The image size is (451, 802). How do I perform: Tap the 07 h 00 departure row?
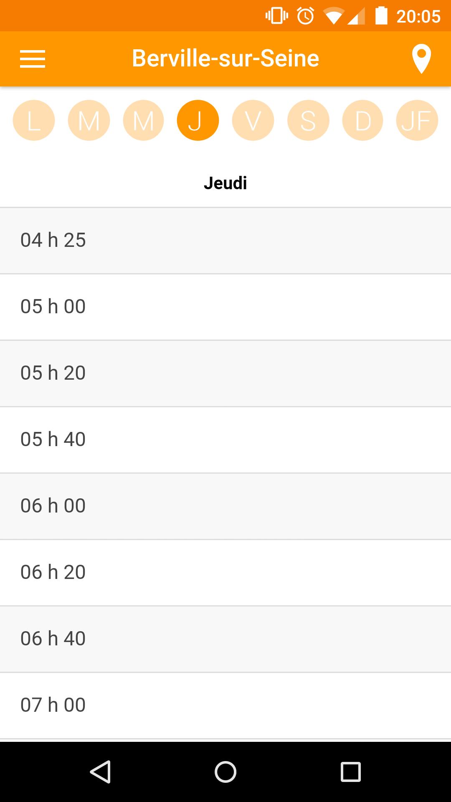pos(225,706)
